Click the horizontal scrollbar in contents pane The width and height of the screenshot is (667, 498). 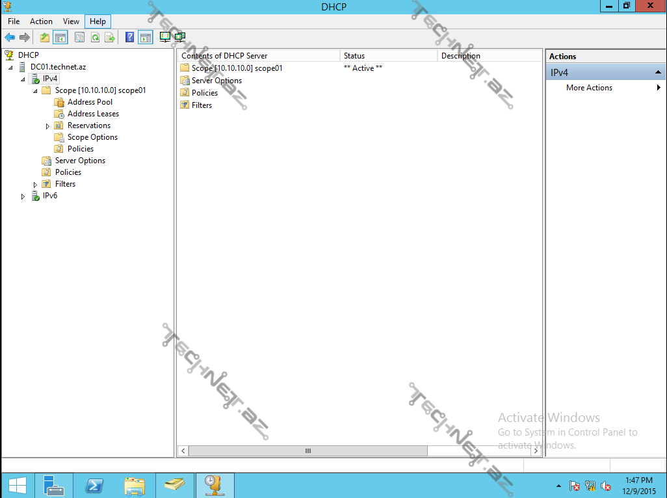click(308, 451)
